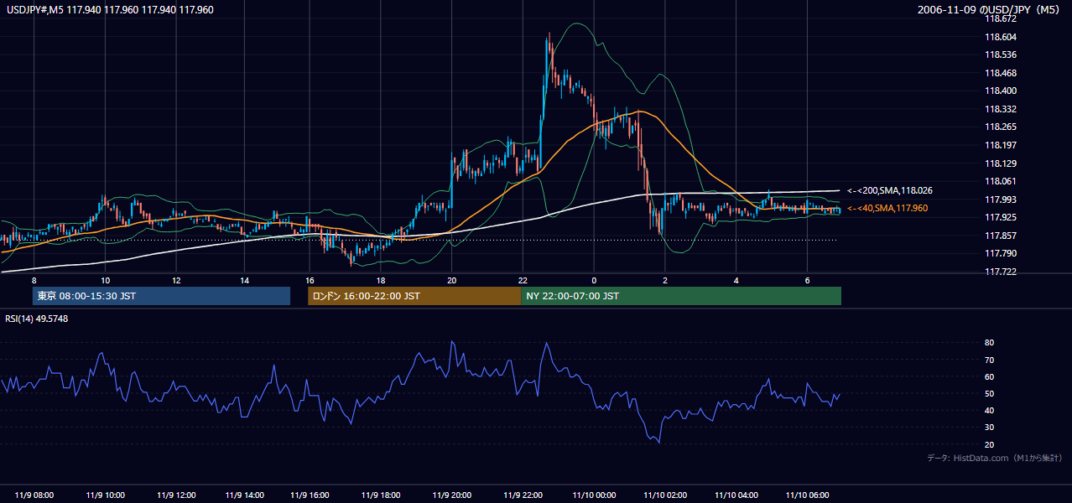Click RSI axis level 80
Image resolution: width=1072 pixels, height=503 pixels.
click(x=990, y=343)
